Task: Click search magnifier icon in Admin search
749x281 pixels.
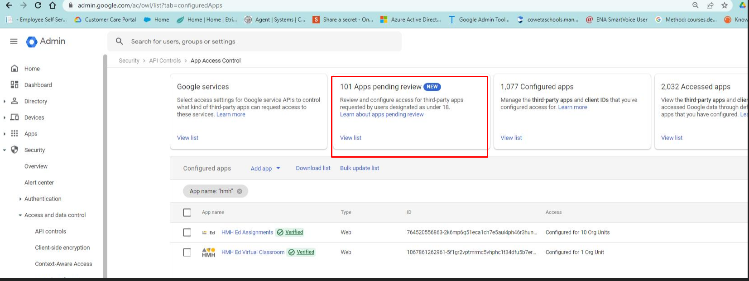Action: (119, 41)
